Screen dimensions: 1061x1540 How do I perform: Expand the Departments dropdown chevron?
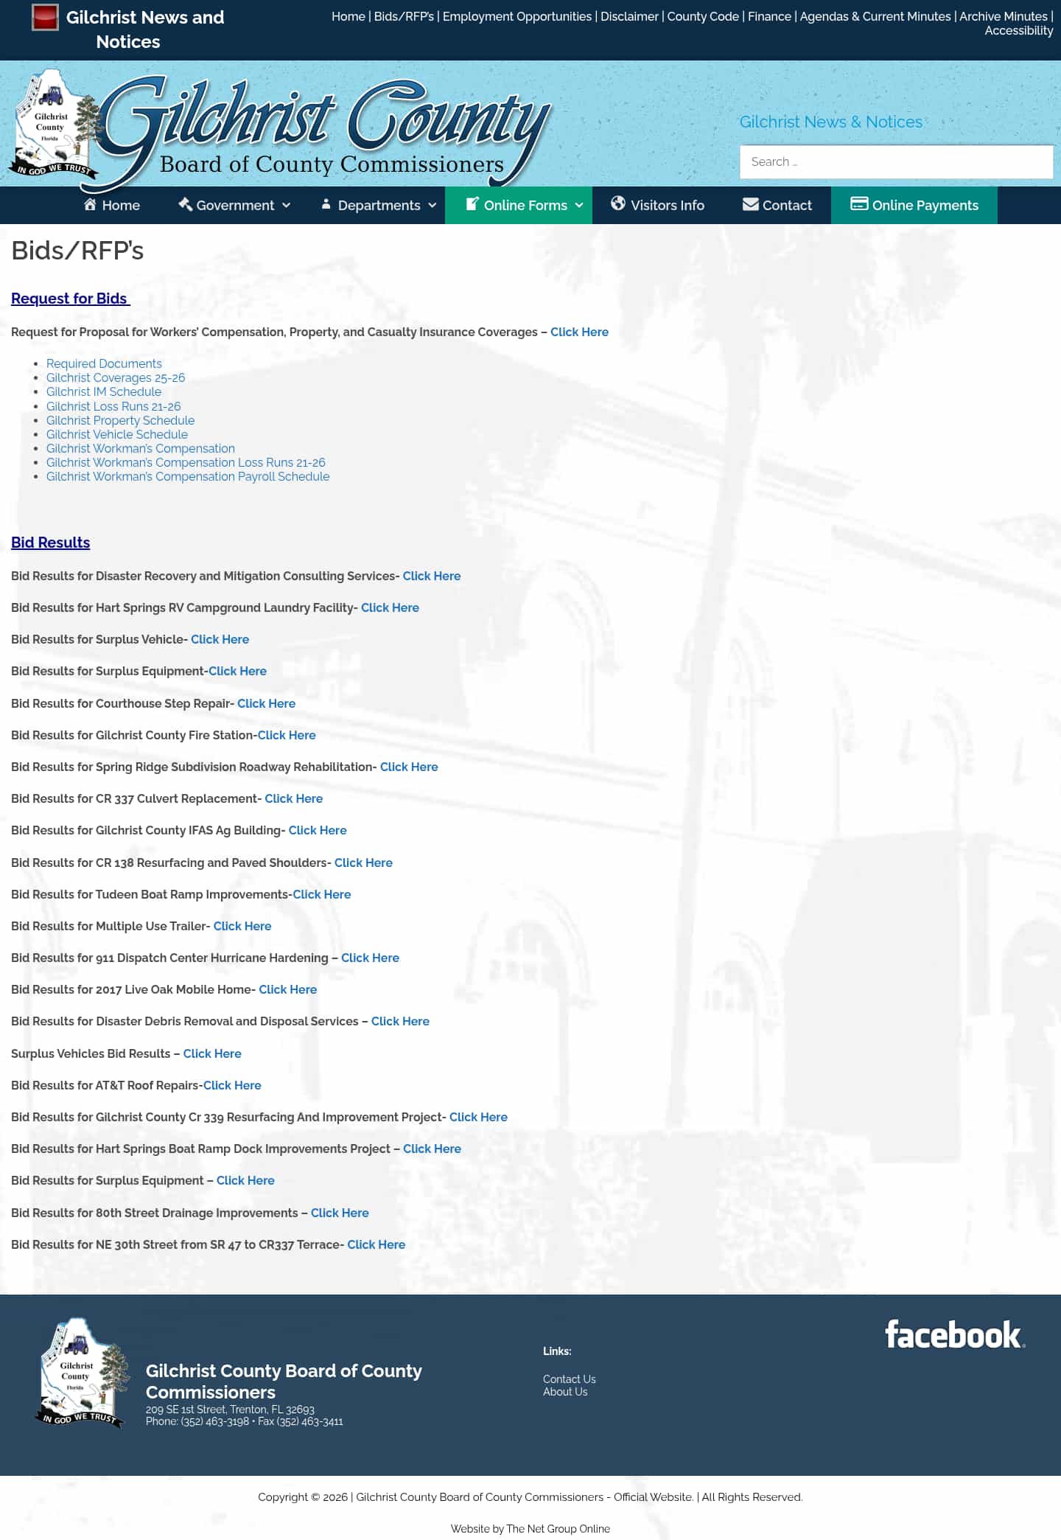click(x=433, y=206)
